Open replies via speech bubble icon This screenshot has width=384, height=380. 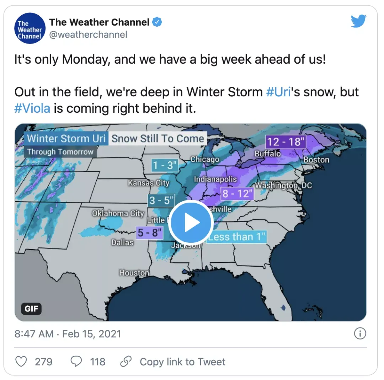tap(76, 362)
